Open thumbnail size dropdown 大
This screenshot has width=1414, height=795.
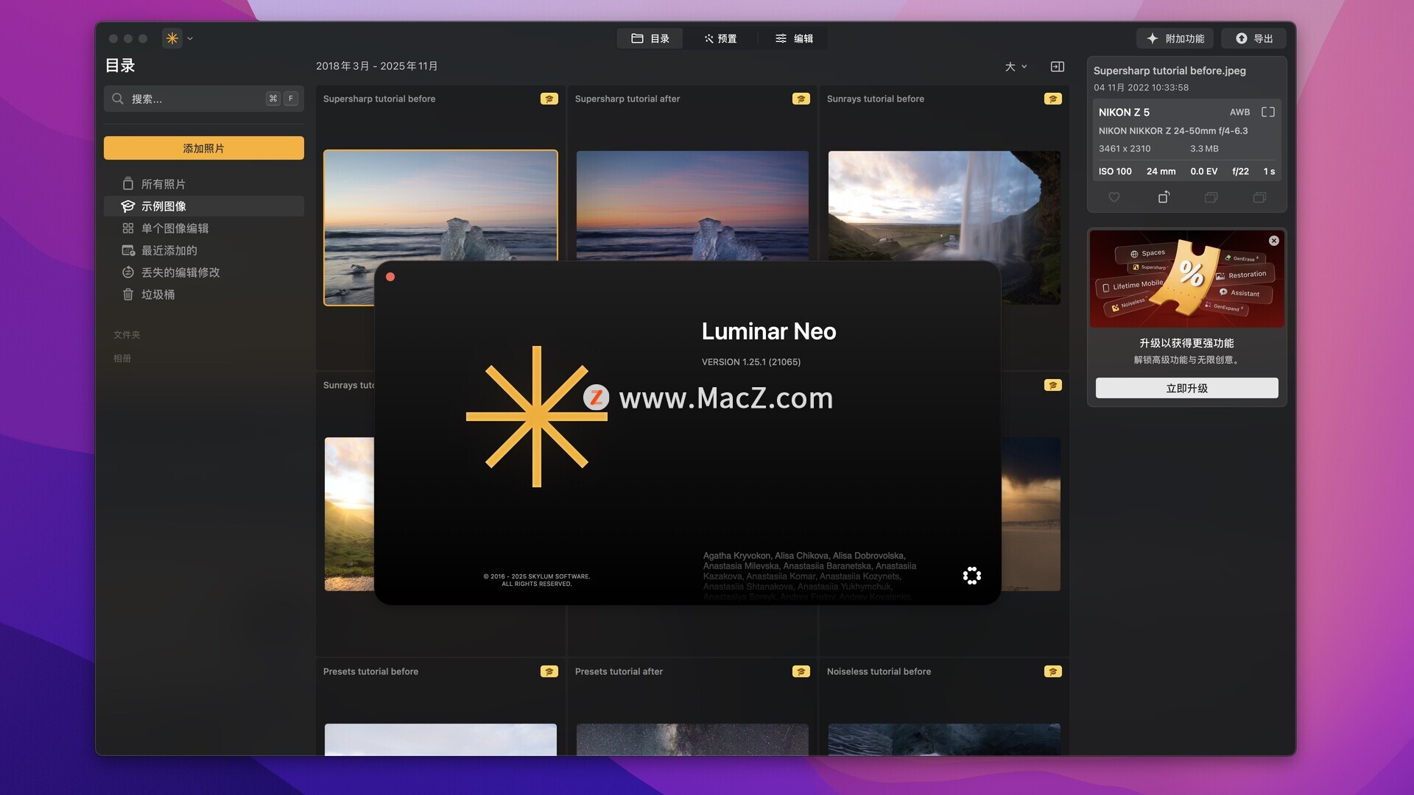(x=1016, y=66)
